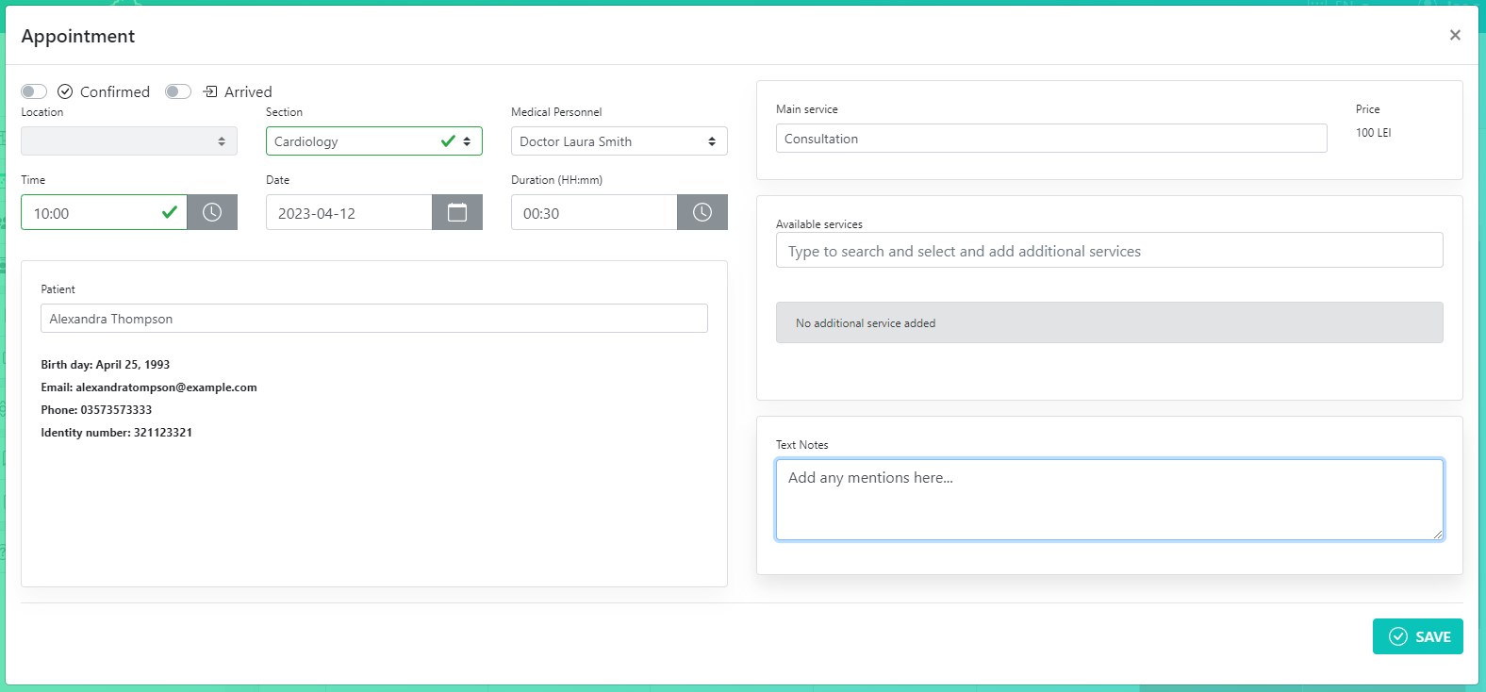Viewport: 1486px width, 692px height.
Task: Click the Confirmed checkmark circle icon
Action: [x=65, y=91]
